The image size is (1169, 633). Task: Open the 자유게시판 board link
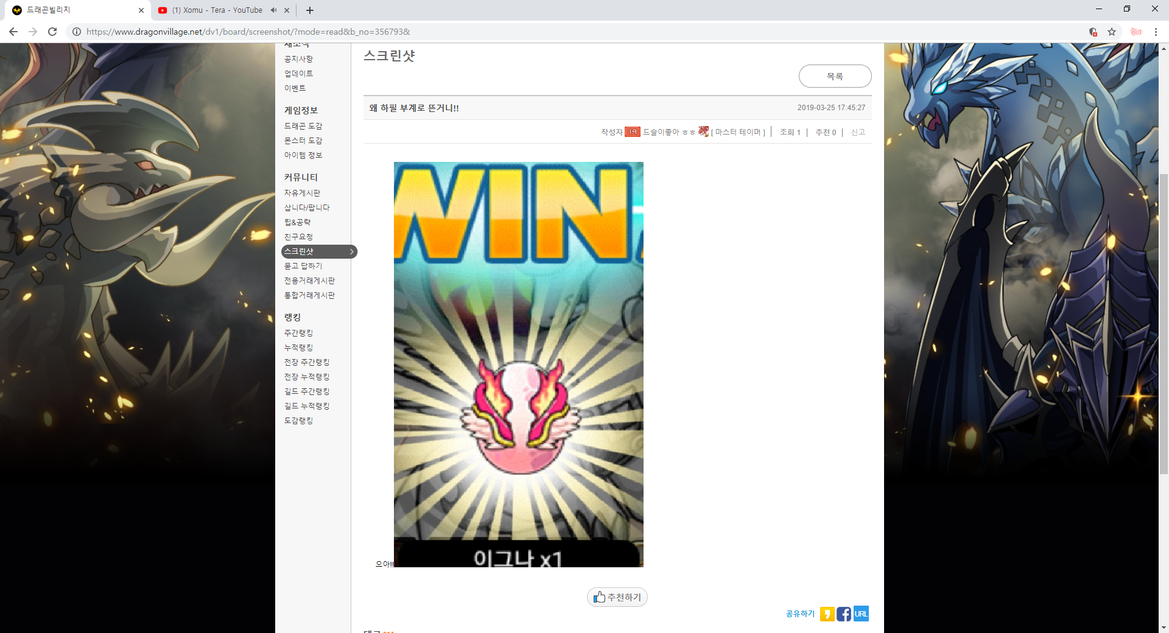302,193
